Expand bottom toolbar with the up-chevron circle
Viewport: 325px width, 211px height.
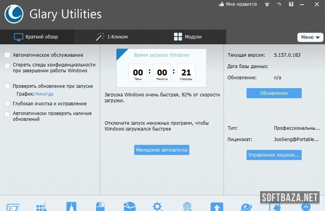point(306,207)
